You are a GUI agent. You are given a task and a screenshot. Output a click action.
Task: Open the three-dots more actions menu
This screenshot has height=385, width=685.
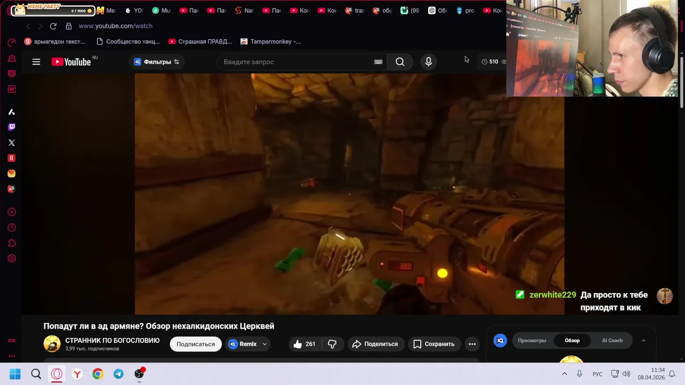(472, 344)
